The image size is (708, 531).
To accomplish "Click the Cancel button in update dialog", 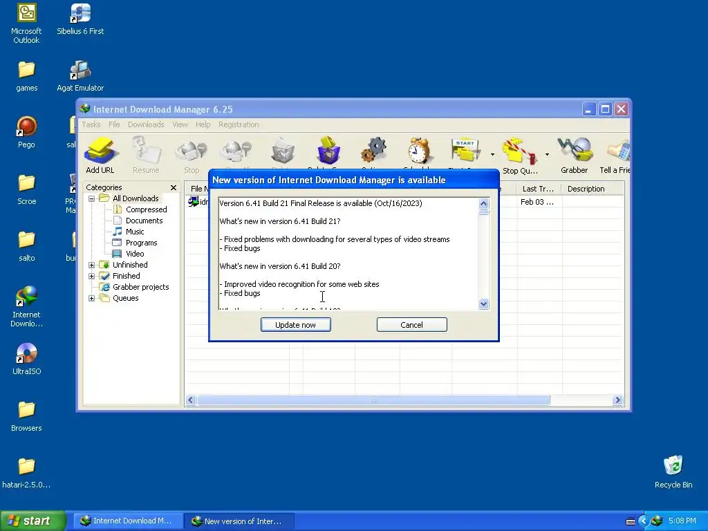I will (x=412, y=325).
